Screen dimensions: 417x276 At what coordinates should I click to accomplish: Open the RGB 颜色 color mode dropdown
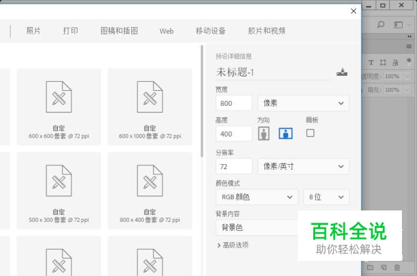pos(257,197)
